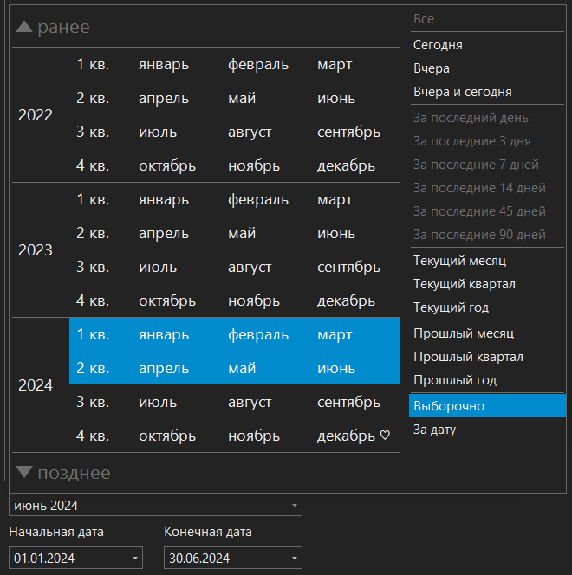Screen dimensions: 572x575
Task: Choose Прошлый квартал preset
Action: [468, 357]
